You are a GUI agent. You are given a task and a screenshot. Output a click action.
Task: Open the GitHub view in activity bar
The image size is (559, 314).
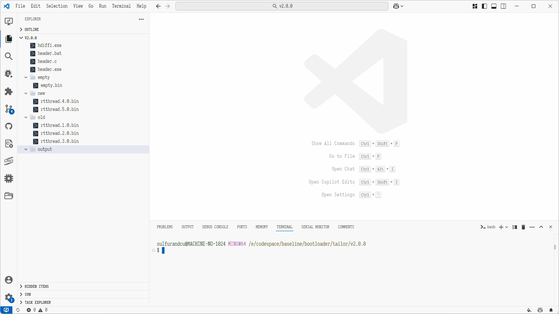point(9,126)
